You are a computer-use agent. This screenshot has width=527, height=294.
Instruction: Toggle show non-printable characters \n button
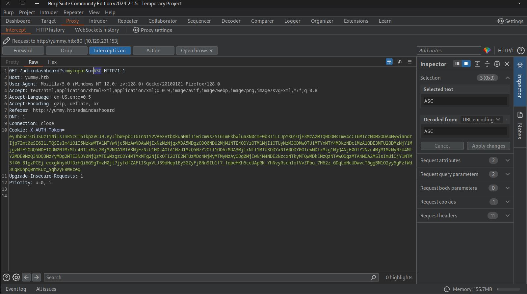point(399,61)
